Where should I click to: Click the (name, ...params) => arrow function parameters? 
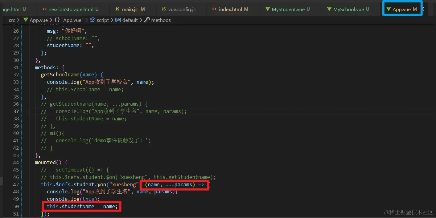(175, 185)
